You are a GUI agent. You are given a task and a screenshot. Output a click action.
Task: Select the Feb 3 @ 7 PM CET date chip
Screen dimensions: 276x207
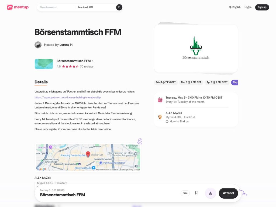click(165, 82)
